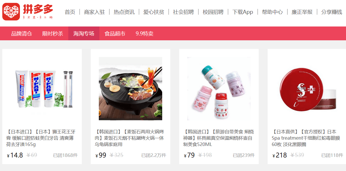Click 校园招聘 campus recruiting link
The width and height of the screenshot is (346, 171).
click(213, 12)
